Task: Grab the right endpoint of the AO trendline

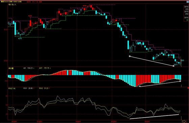Action: (x=180, y=81)
